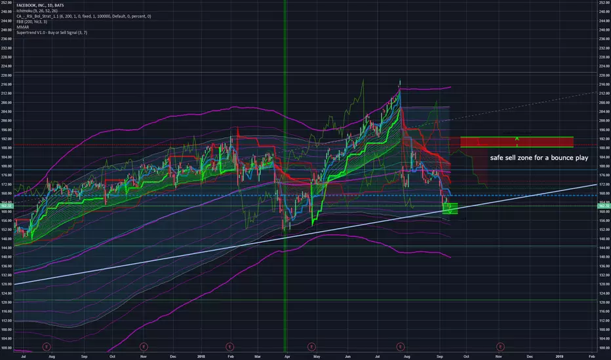Select the Mar label on the time axis
611x360 pixels.
(258, 357)
